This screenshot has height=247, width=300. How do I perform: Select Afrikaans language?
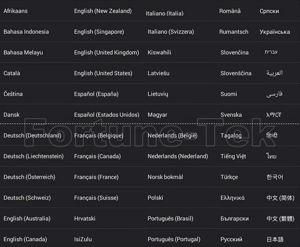click(16, 11)
